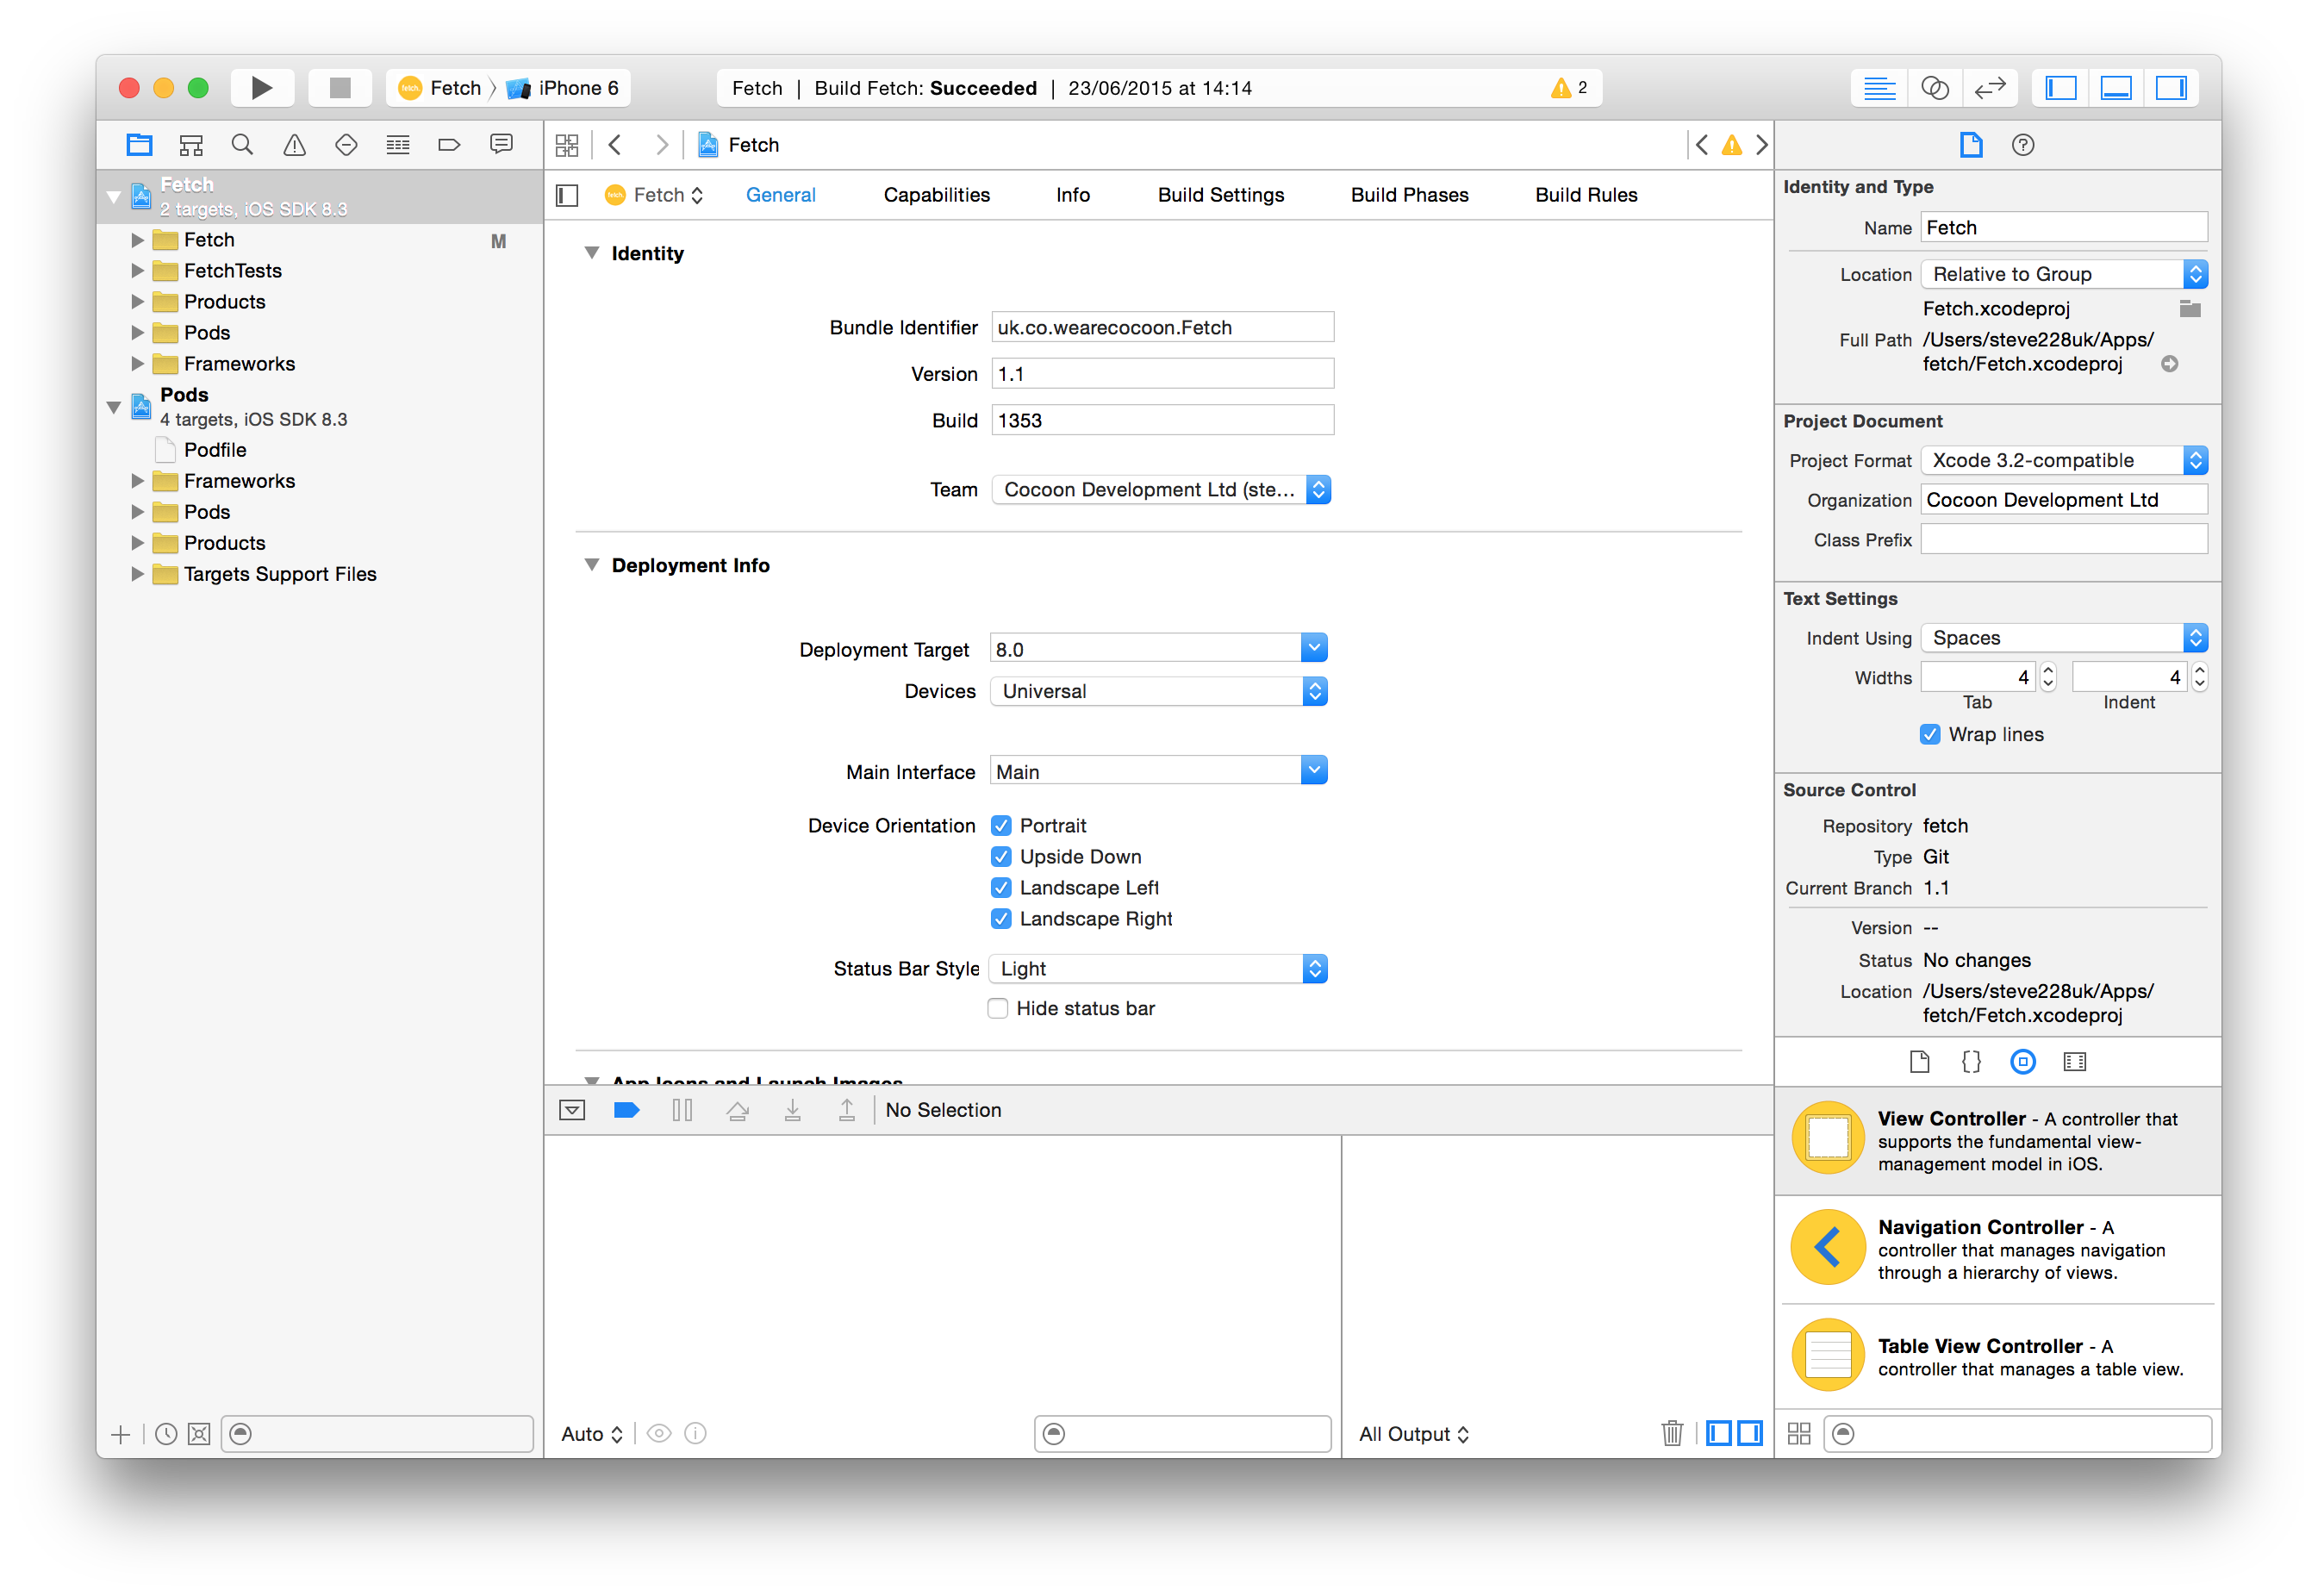Toggle the Wrap lines checkbox
Image resolution: width=2318 pixels, height=1596 pixels.
[x=1930, y=734]
